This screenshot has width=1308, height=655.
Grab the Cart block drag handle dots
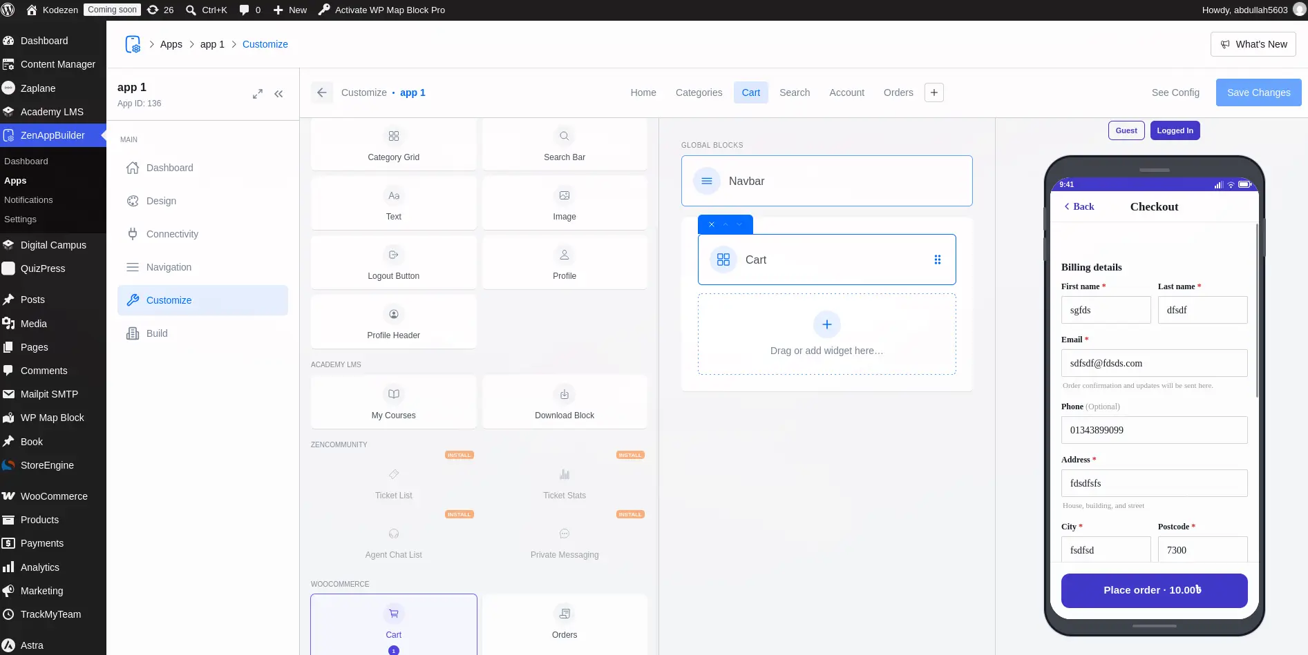tap(938, 260)
